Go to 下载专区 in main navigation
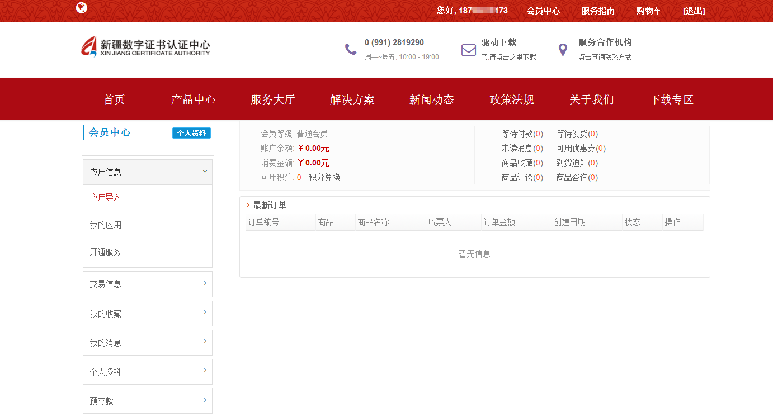Viewport: 773px width, 417px height. coord(671,99)
